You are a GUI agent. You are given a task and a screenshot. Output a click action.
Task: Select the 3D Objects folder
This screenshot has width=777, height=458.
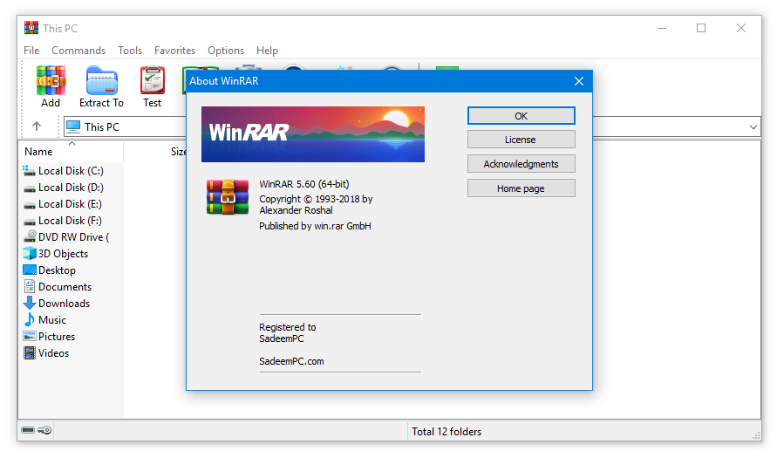(63, 254)
